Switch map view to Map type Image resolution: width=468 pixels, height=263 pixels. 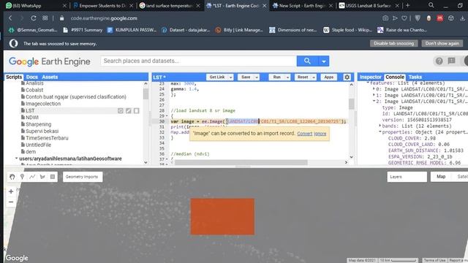coord(441,177)
